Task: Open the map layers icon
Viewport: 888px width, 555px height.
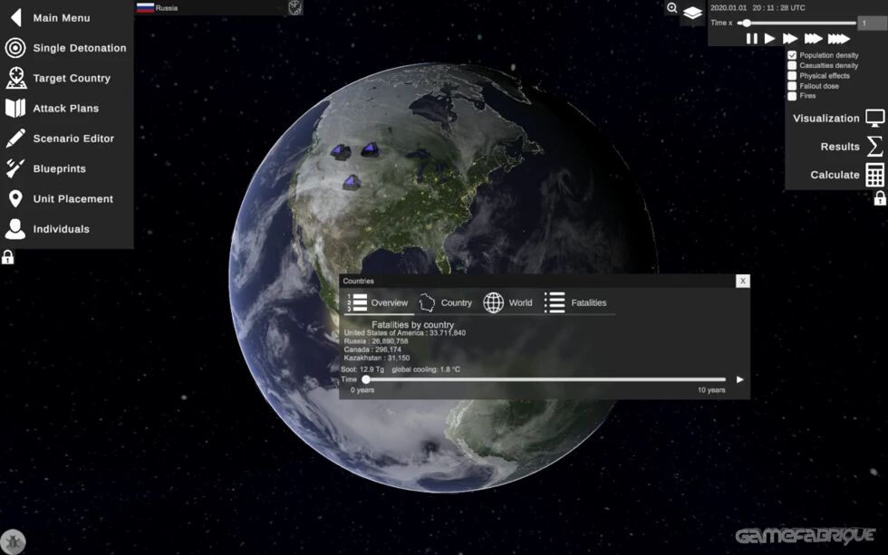Action: (x=692, y=13)
